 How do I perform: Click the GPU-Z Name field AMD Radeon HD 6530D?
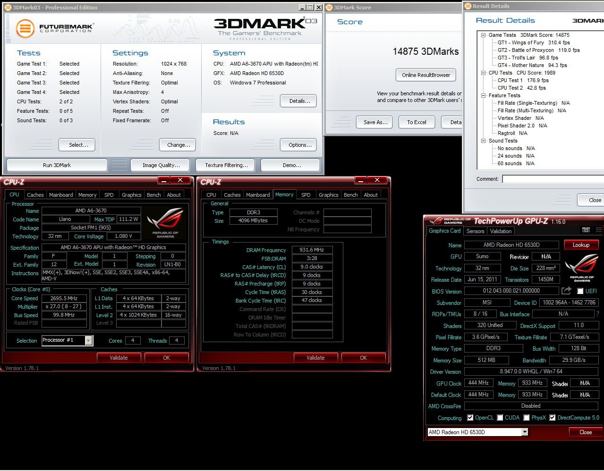(x=511, y=245)
